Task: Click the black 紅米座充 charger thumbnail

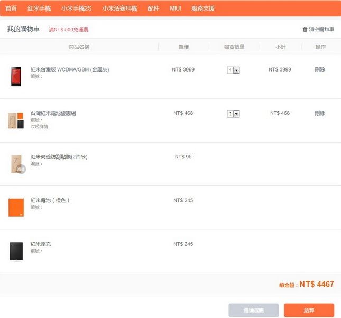Action: [x=16, y=251]
